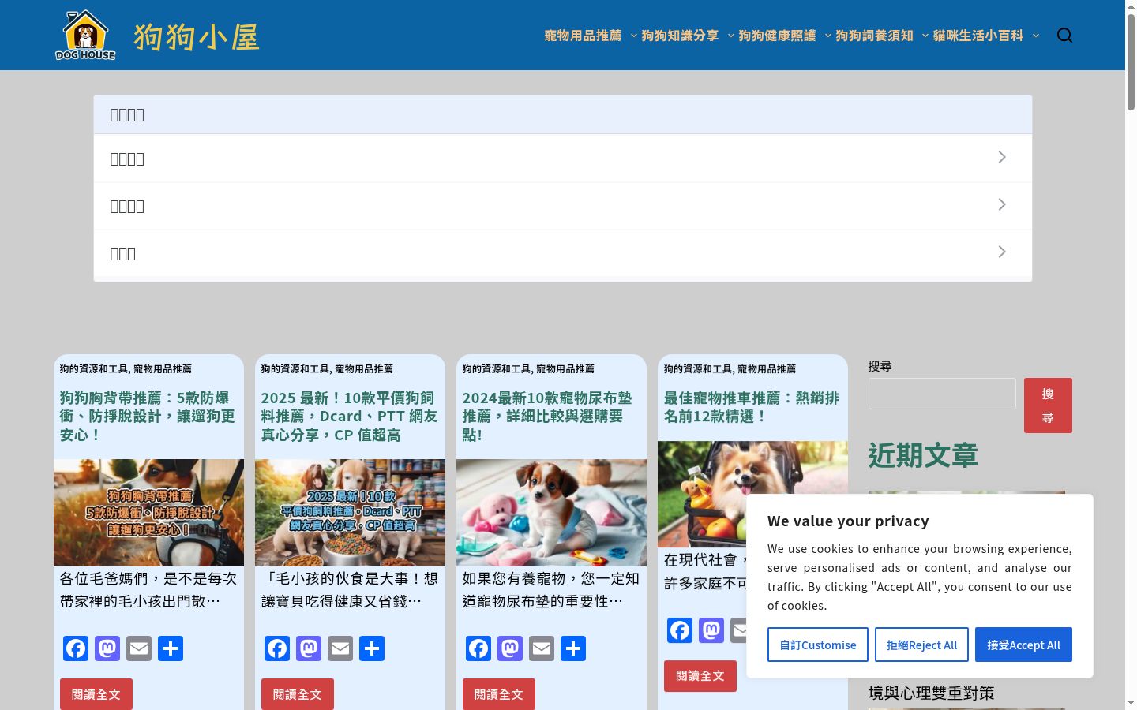Expand the 狗狗健康照護 submenu arrow
The image size is (1137, 710).
827,35
